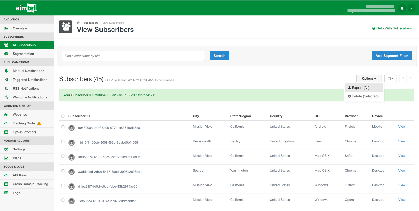Click the API Keys code icon

pyautogui.click(x=6, y=175)
